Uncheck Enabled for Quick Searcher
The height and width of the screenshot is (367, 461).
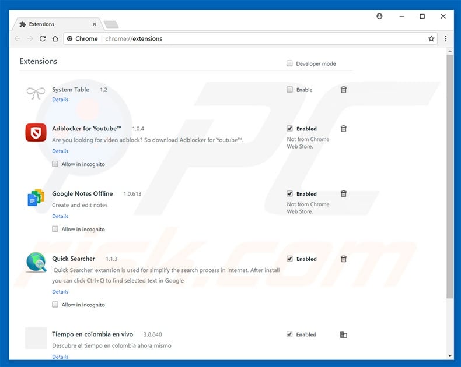pos(289,259)
